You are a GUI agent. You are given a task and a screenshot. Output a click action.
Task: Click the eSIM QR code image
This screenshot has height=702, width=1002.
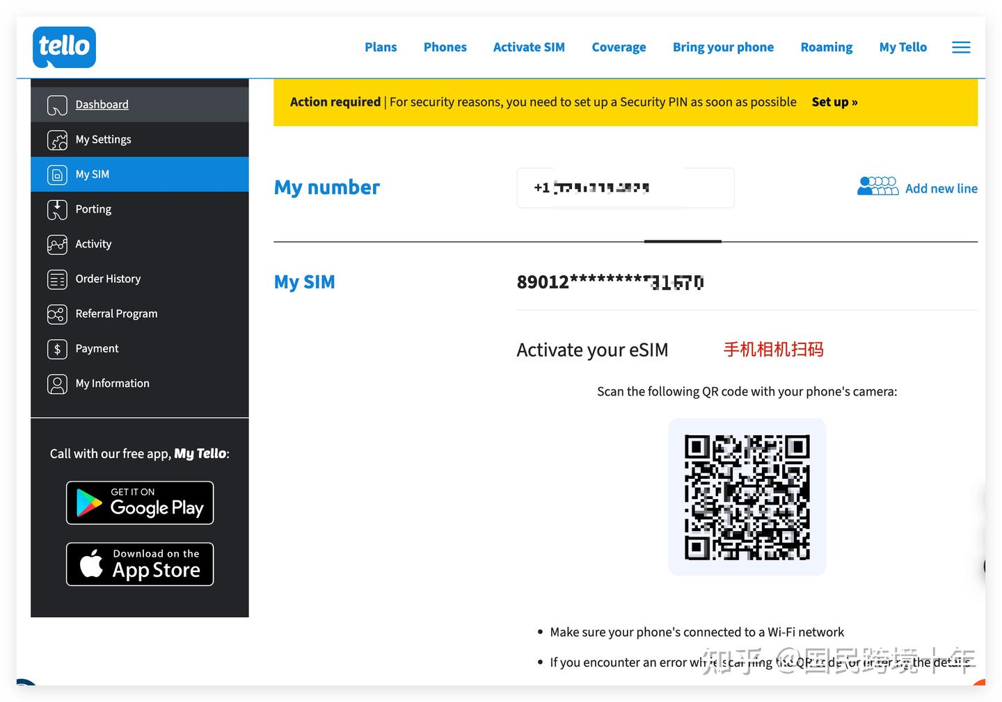pyautogui.click(x=747, y=497)
